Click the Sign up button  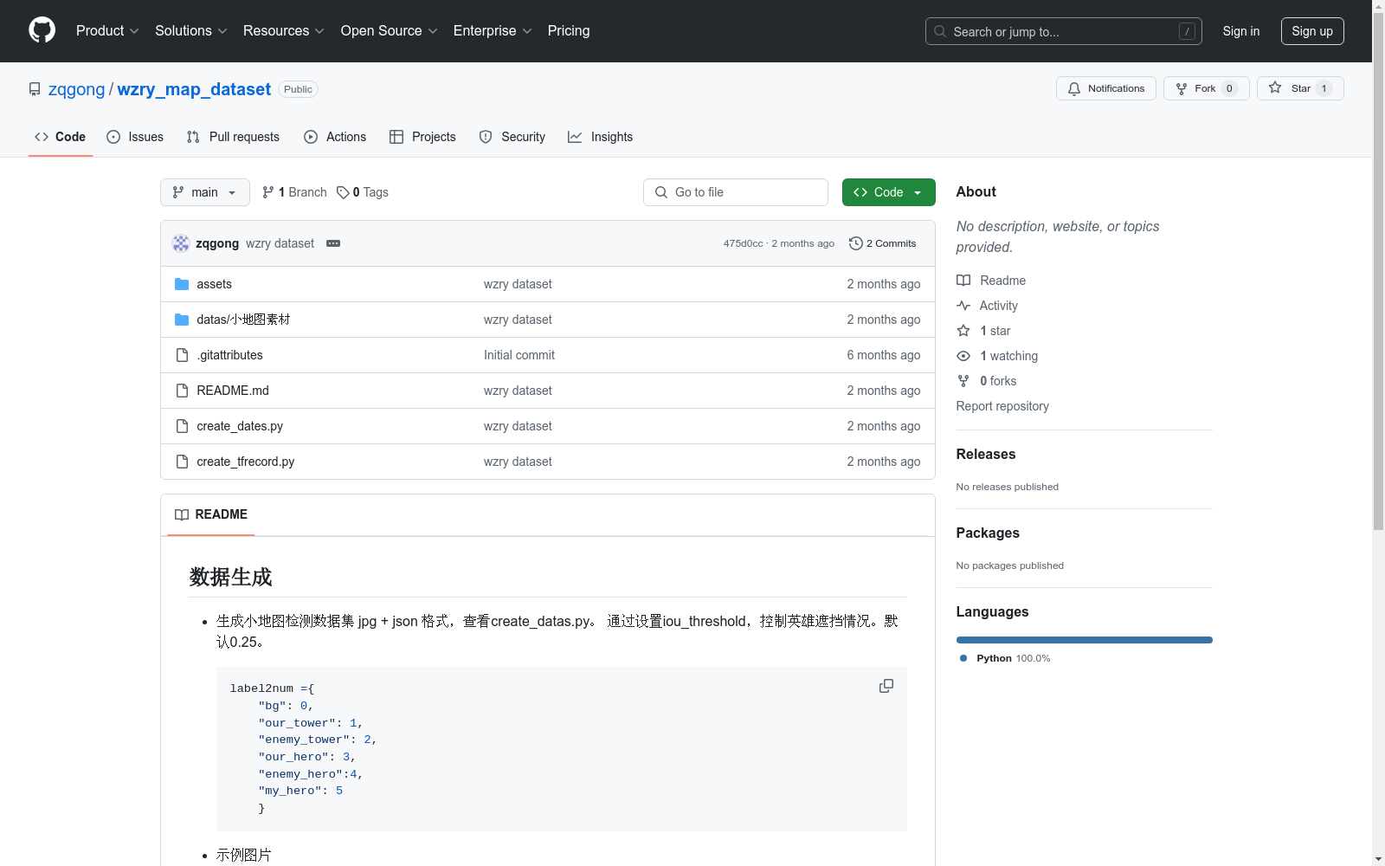[x=1312, y=31]
